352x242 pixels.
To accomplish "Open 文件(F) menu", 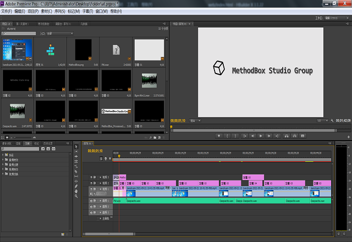I will 6,11.
